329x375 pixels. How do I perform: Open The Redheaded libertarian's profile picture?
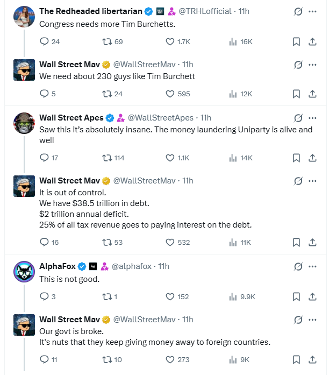(24, 17)
